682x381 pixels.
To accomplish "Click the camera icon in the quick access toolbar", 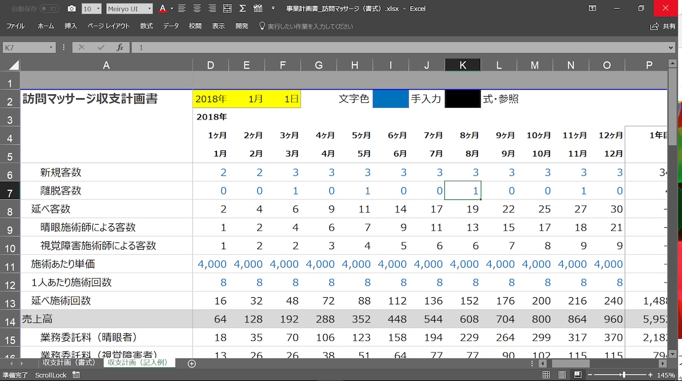I will pos(72,9).
